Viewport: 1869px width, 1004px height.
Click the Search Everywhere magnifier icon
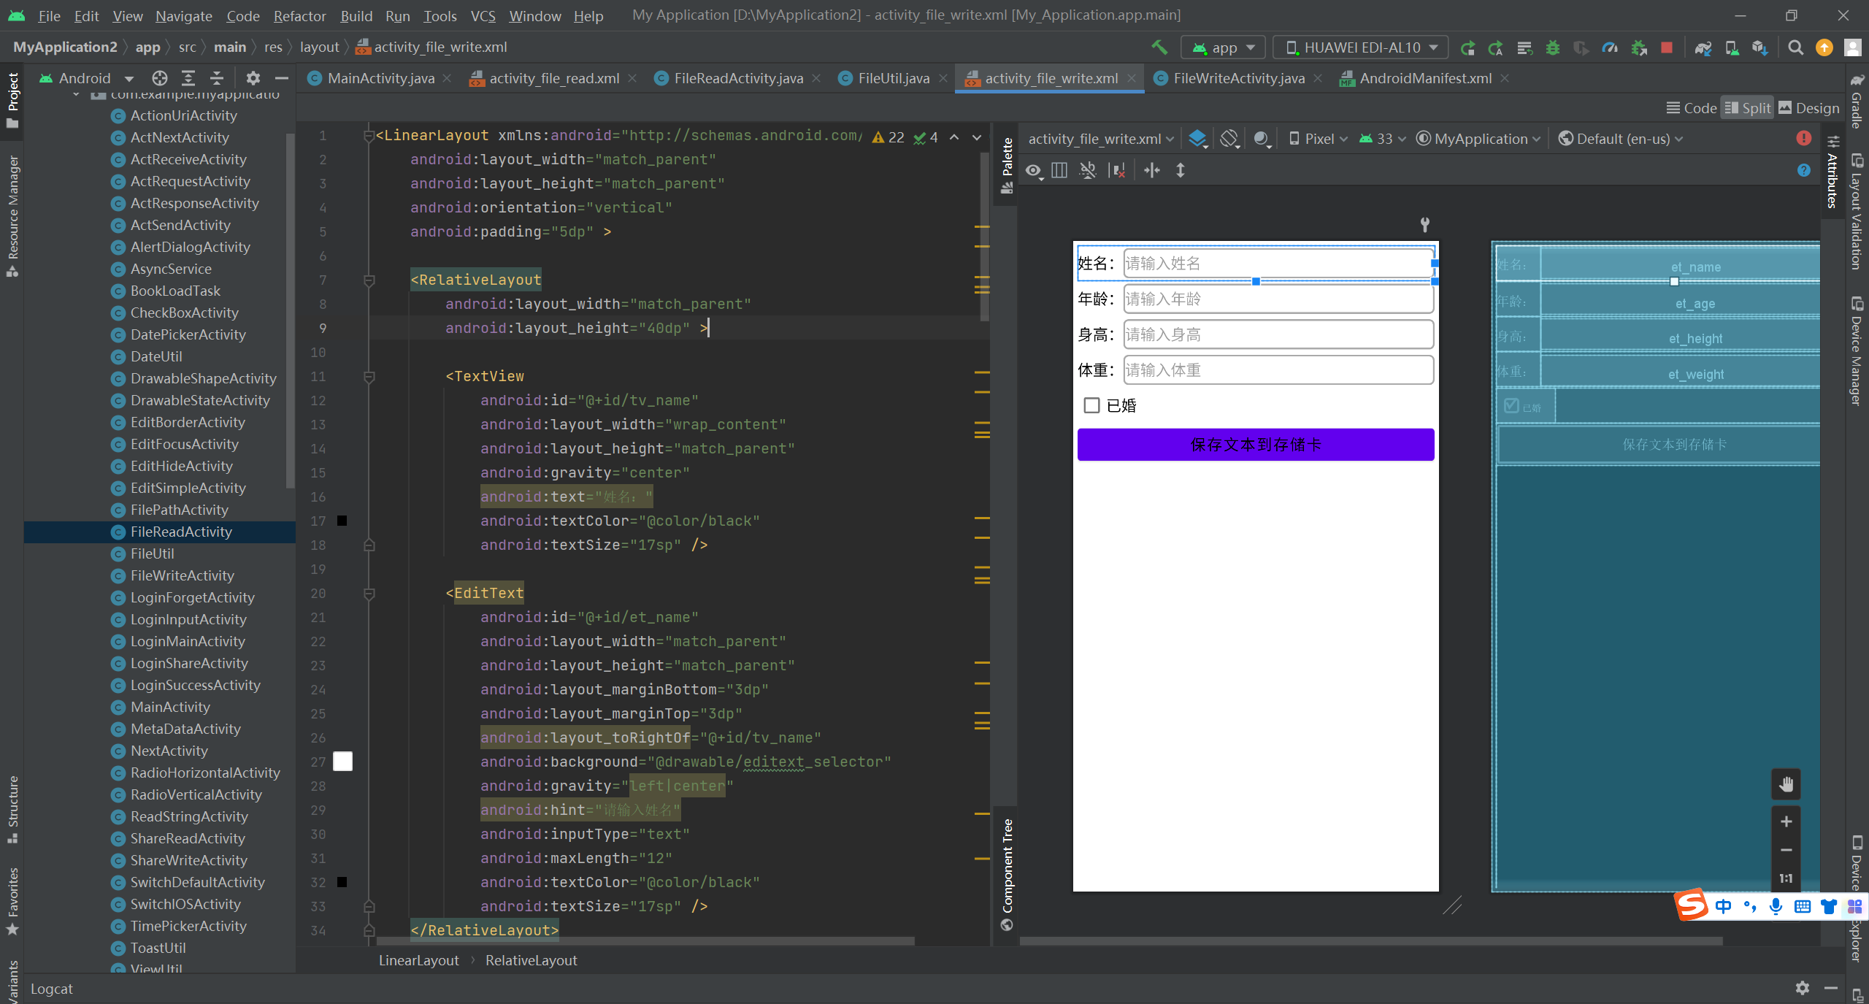point(1795,47)
